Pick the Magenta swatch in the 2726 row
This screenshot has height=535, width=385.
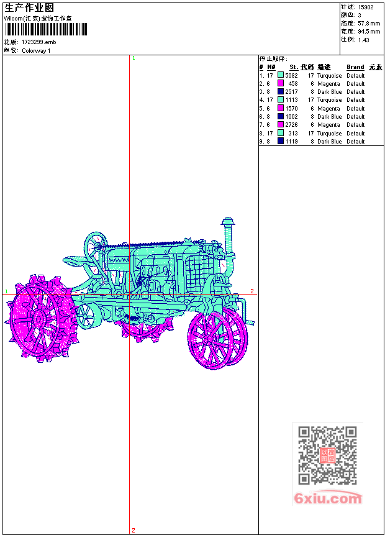(x=281, y=124)
